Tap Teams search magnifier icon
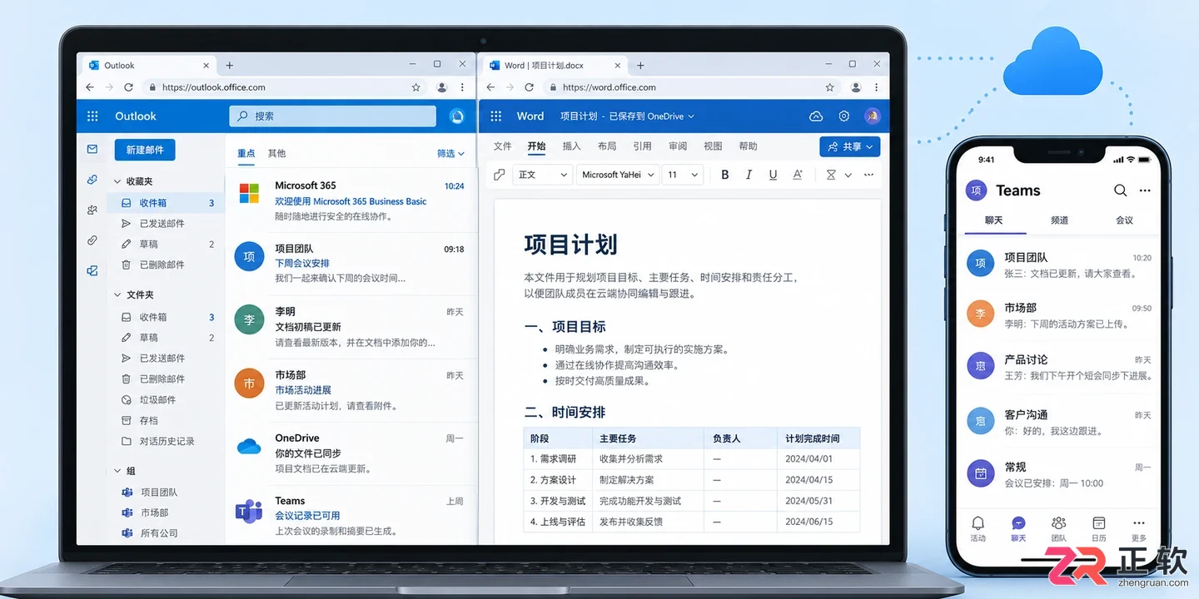 [1120, 191]
